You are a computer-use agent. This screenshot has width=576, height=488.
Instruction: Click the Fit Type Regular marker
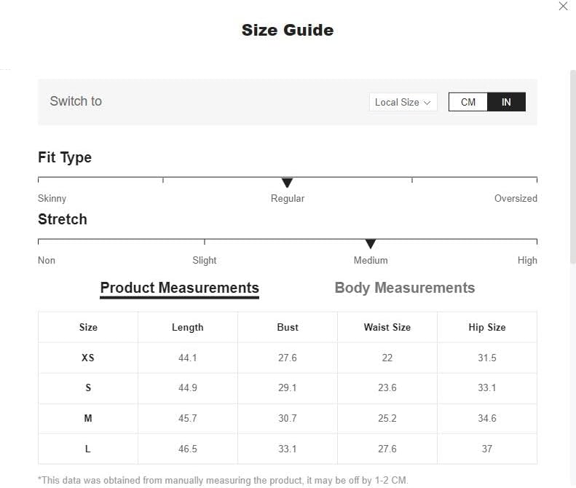(287, 182)
